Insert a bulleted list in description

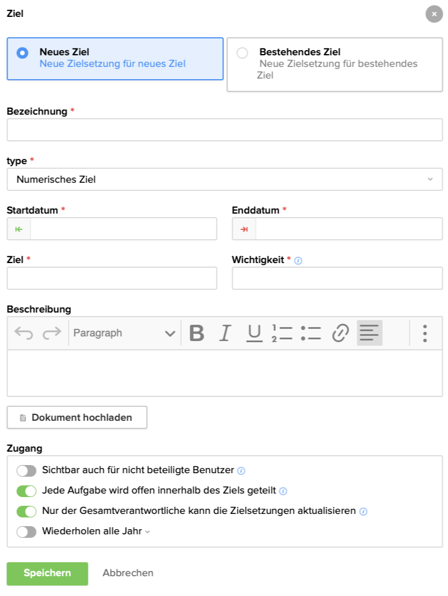point(311,333)
